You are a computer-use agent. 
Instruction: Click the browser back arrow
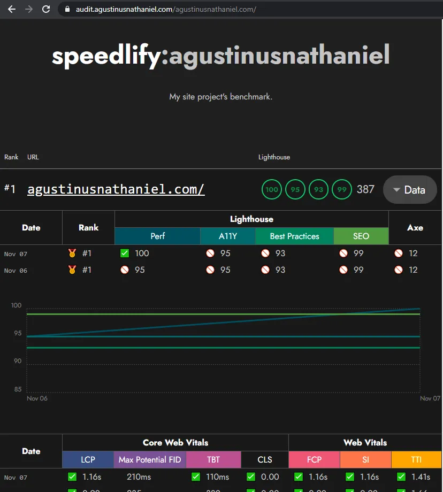click(x=11, y=9)
